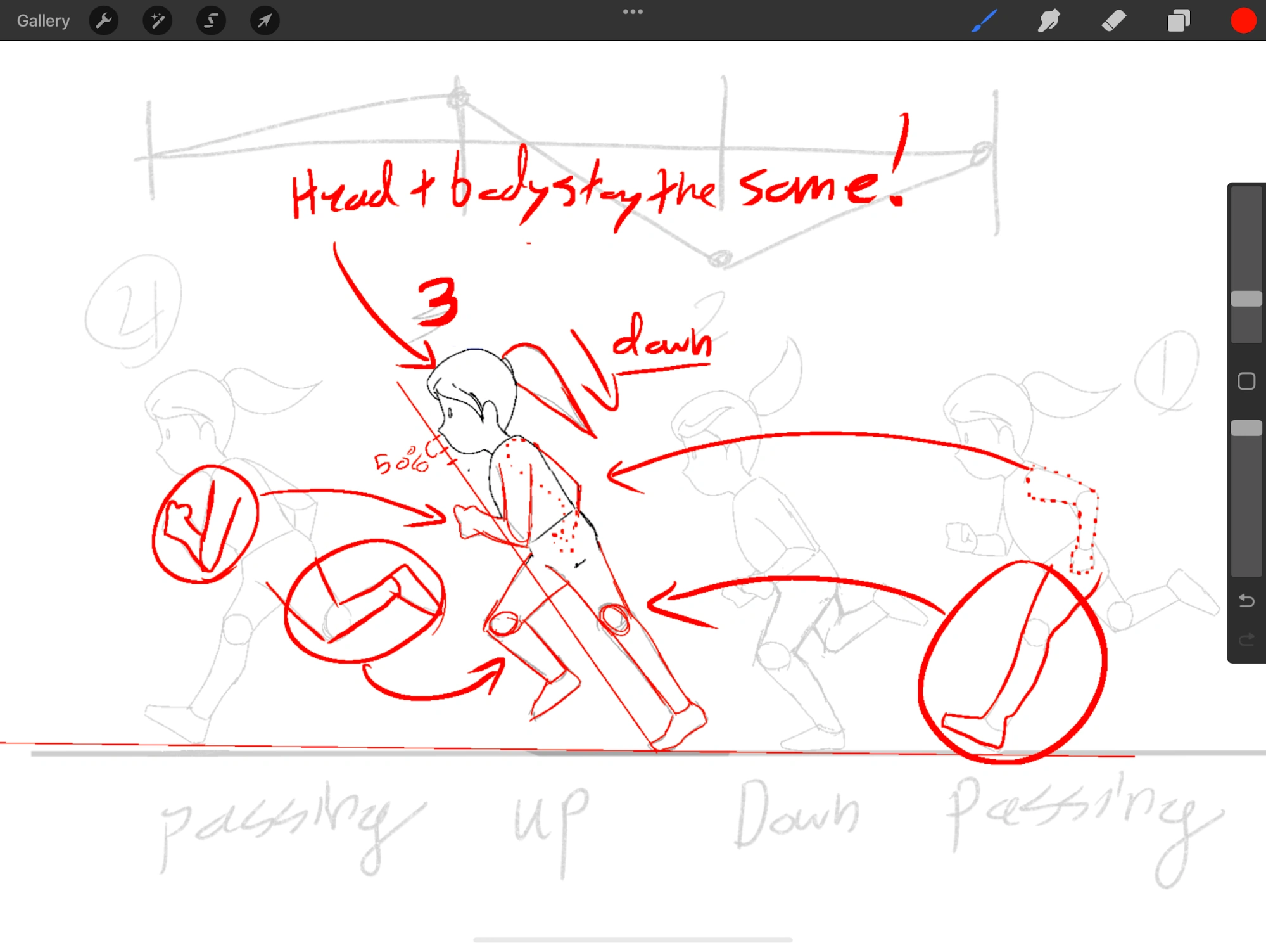Open the Adjustments magic wand menu
Image resolution: width=1266 pixels, height=950 pixels.
pyautogui.click(x=157, y=21)
